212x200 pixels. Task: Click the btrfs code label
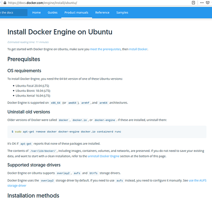tap(93, 173)
